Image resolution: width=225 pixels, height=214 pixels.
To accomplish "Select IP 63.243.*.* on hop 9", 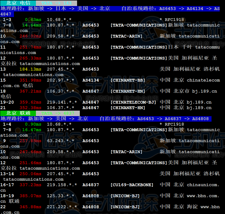I will click(x=60, y=141).
